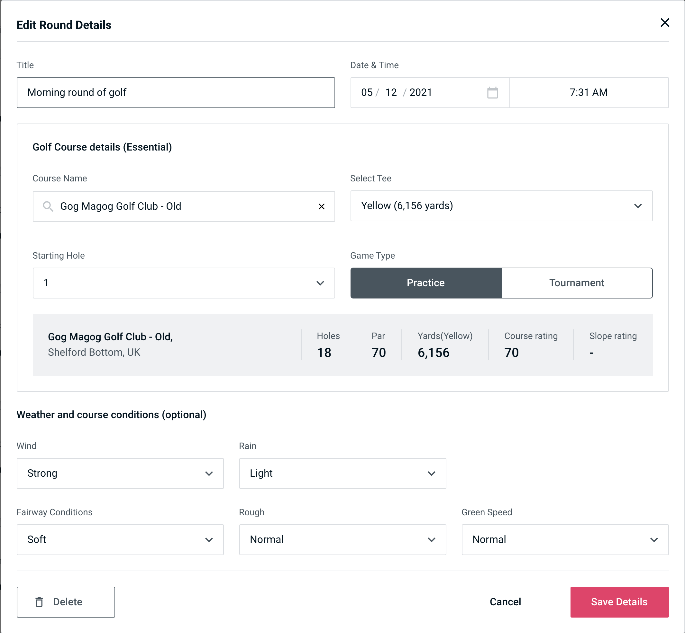
Task: Click the Golf Course details section tab
Action: point(102,147)
